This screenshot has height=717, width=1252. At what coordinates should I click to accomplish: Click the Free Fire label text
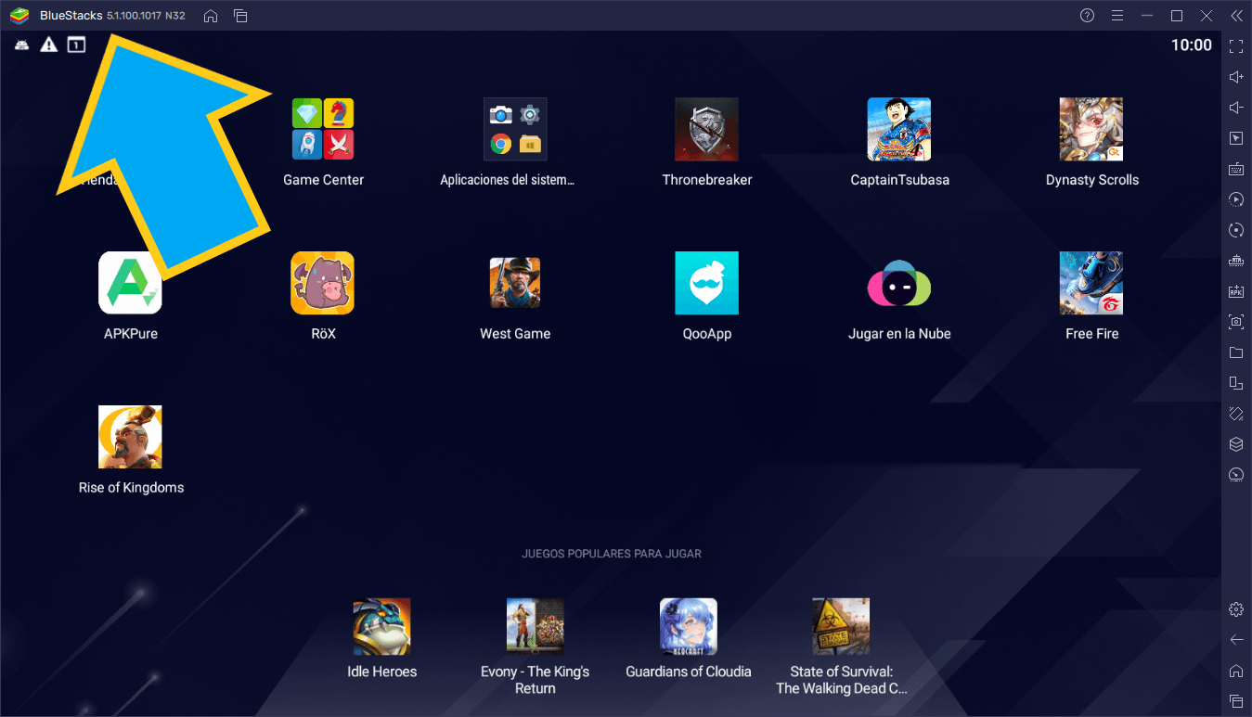tap(1091, 334)
